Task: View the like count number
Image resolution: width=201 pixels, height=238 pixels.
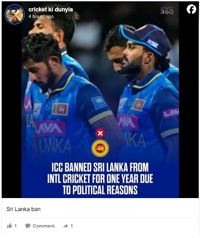Action: click(x=15, y=226)
